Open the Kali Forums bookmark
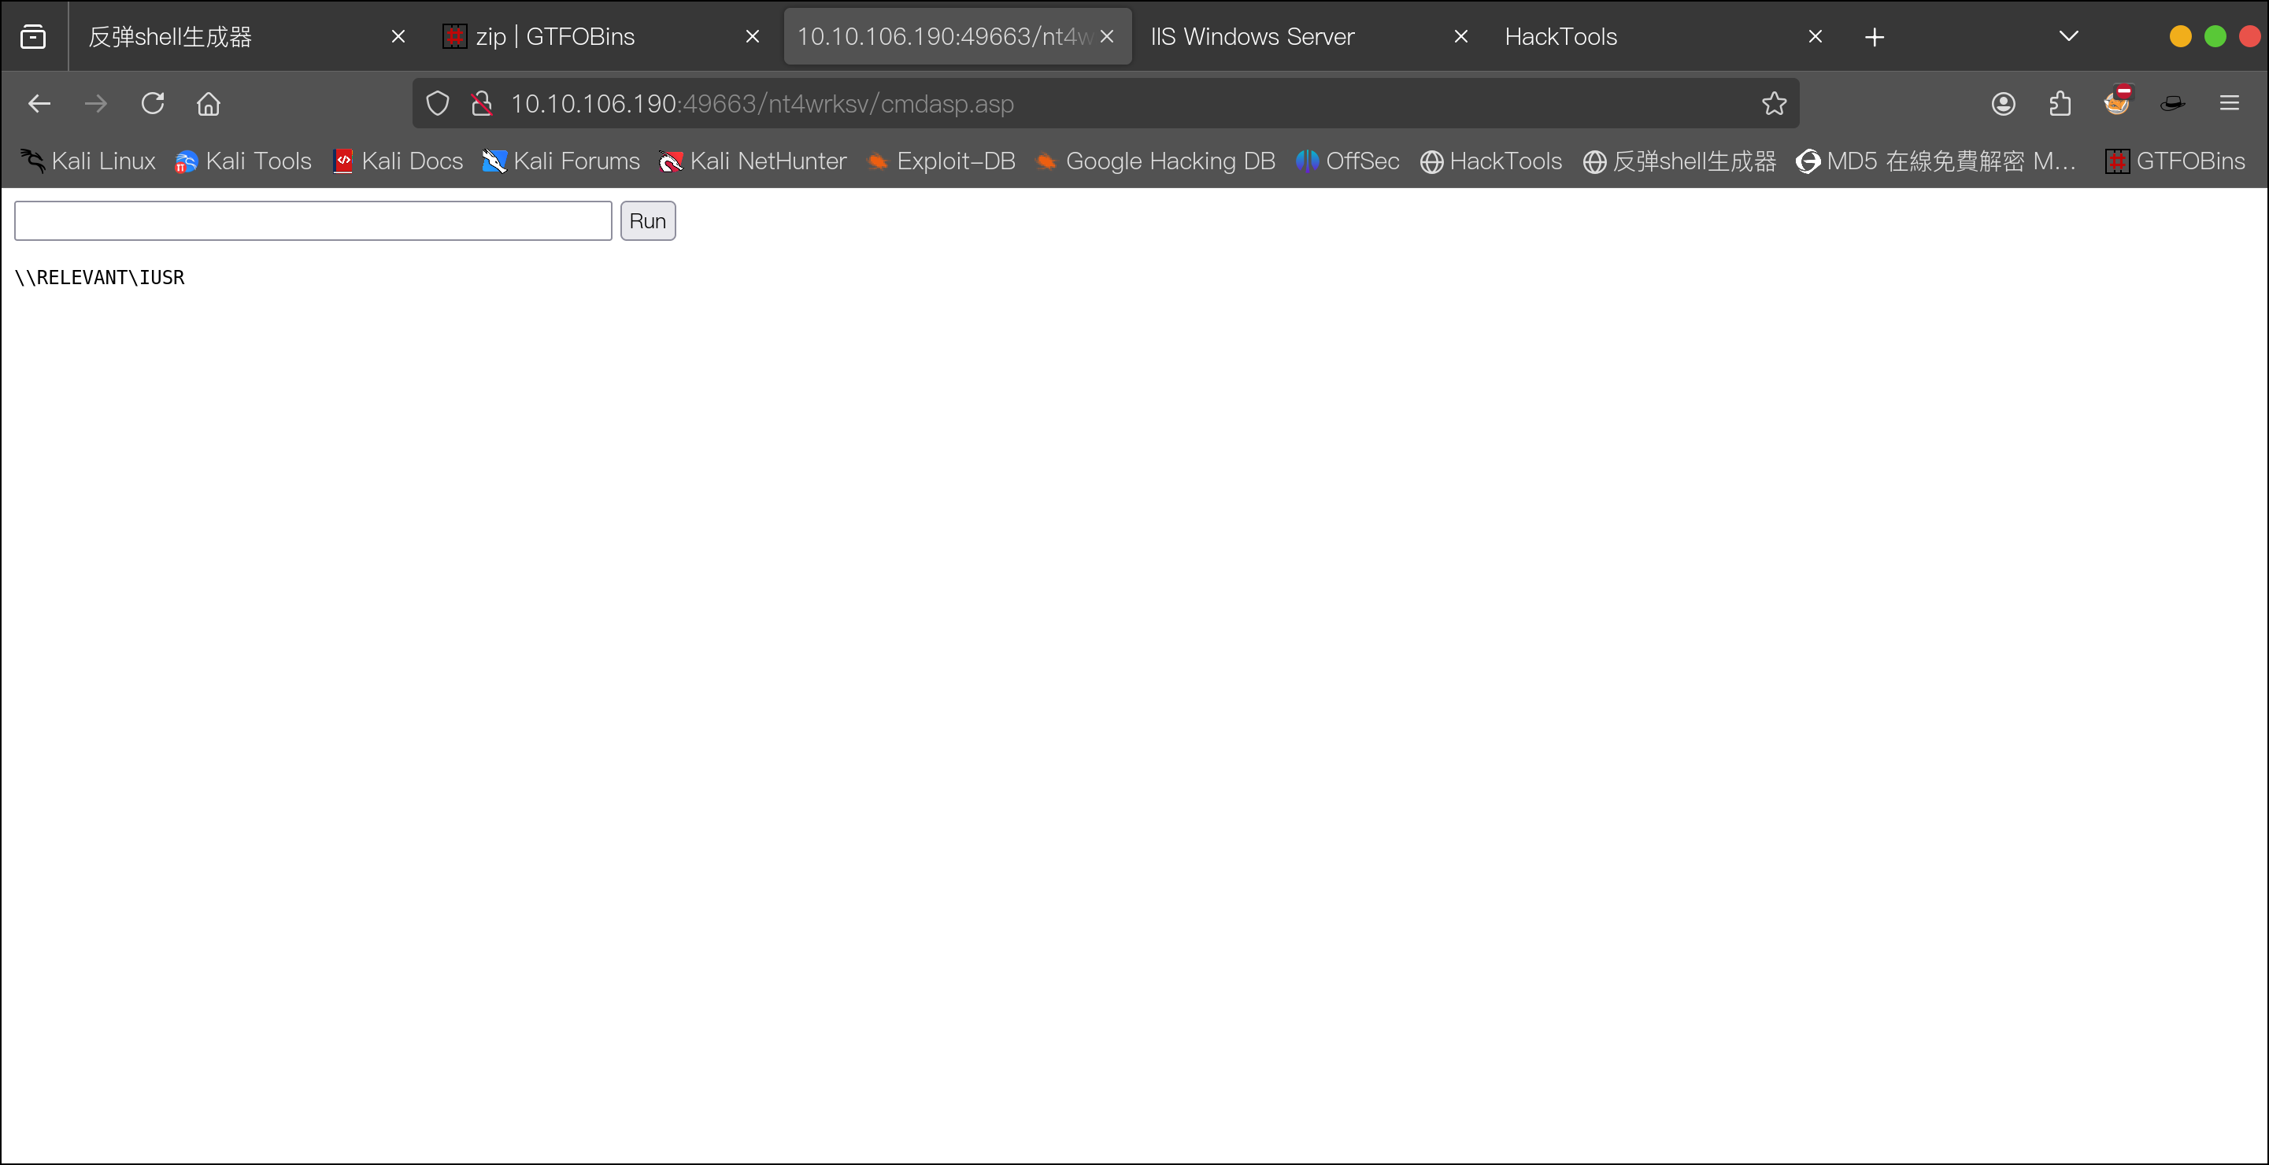The image size is (2269, 1165). click(x=561, y=161)
